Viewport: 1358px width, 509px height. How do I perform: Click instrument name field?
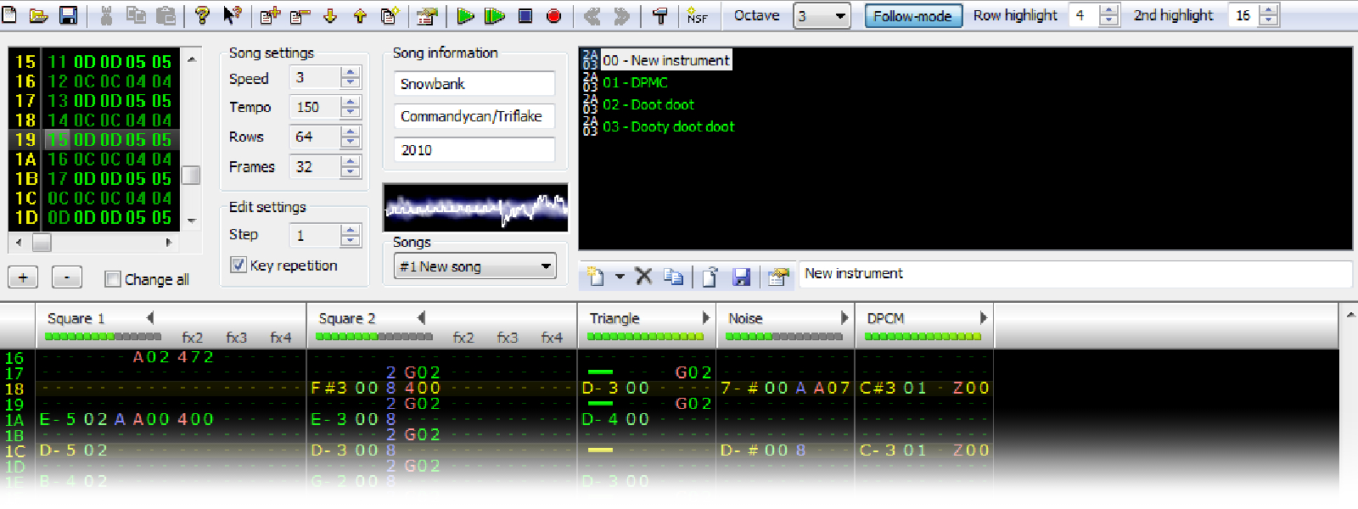[x=1075, y=274]
